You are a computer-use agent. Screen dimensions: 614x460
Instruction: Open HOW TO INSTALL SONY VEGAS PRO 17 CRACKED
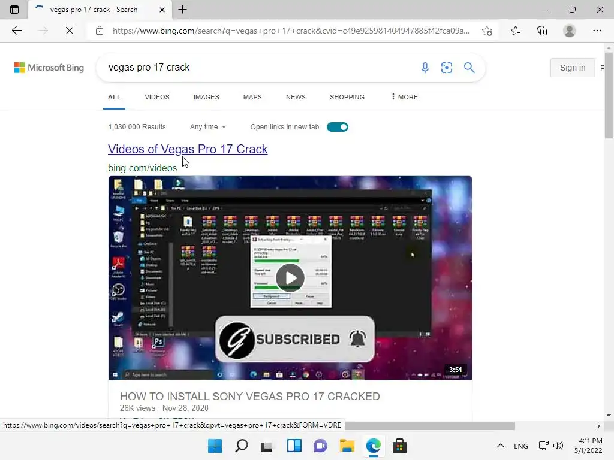point(250,397)
